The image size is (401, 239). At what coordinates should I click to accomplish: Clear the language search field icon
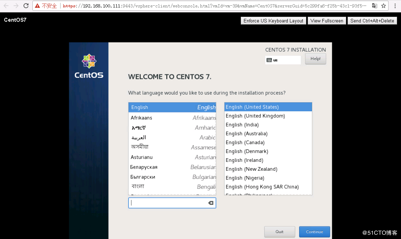click(211, 203)
